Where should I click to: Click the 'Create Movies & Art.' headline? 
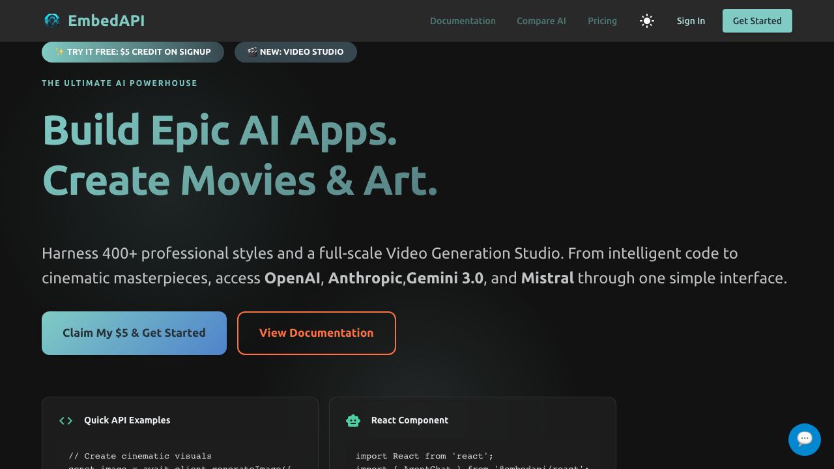pos(240,180)
